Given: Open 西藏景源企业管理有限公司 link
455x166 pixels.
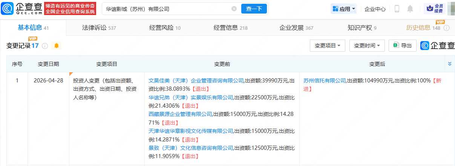Looking at the screenshot, I should coord(180,114).
